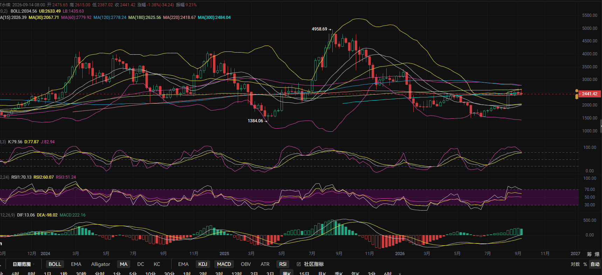Enable the OBV sub-indicator
This screenshot has width=602, height=275.
(246, 264)
